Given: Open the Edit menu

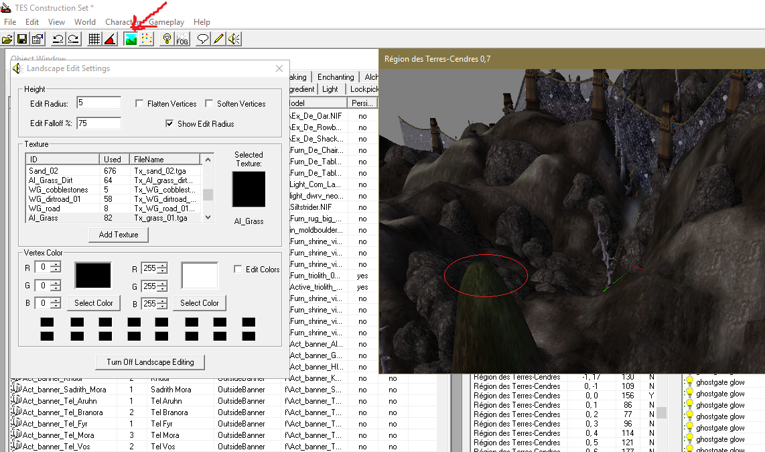Looking at the screenshot, I should [x=32, y=22].
